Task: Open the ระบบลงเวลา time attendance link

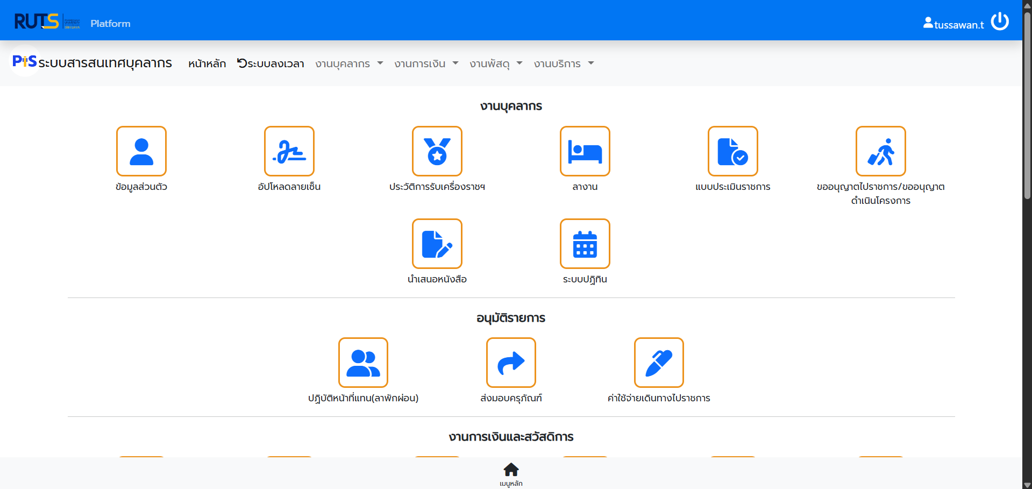Action: tap(271, 63)
